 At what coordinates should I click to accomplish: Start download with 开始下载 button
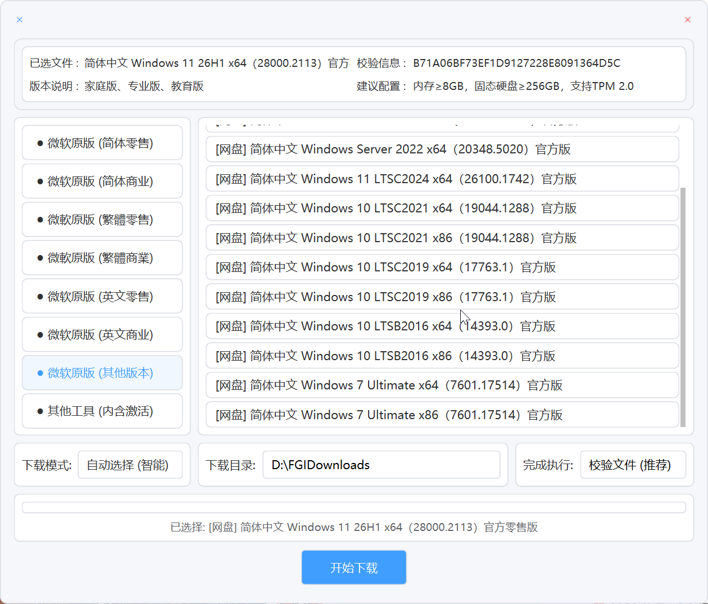pos(354,567)
